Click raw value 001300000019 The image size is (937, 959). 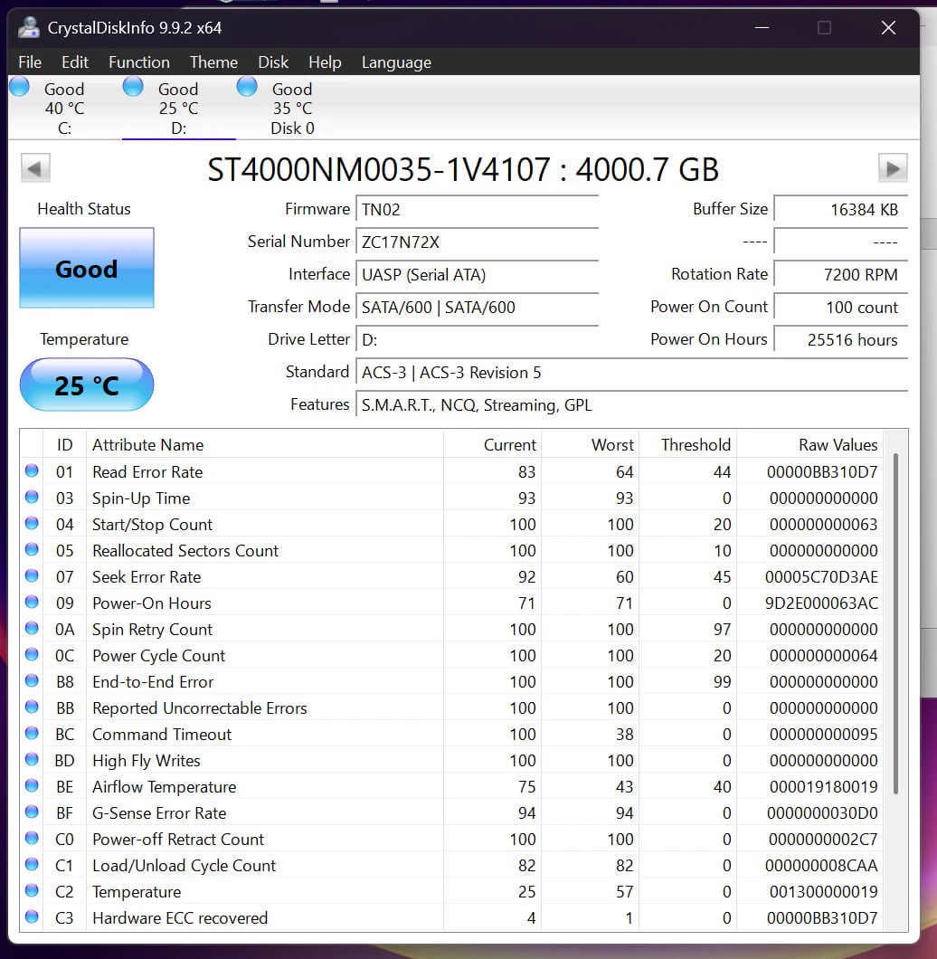tap(823, 892)
